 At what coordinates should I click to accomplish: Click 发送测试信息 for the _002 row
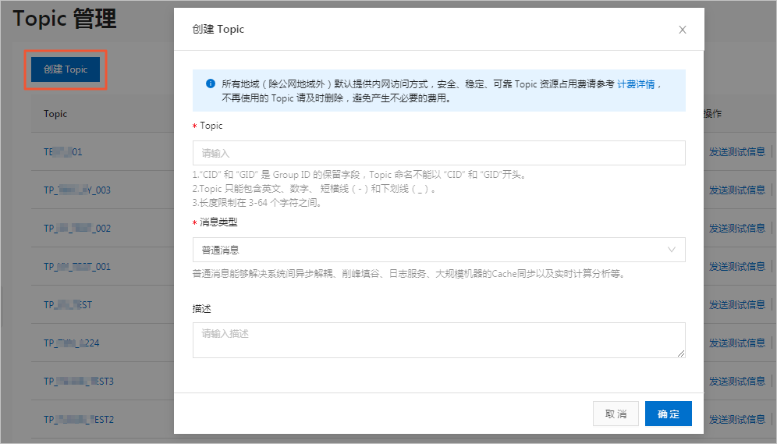(x=737, y=229)
